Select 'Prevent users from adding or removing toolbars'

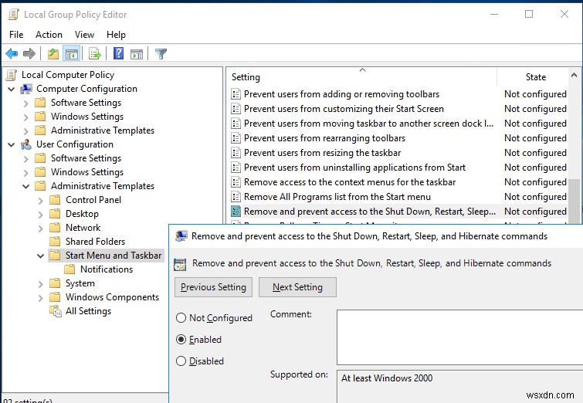coord(341,94)
